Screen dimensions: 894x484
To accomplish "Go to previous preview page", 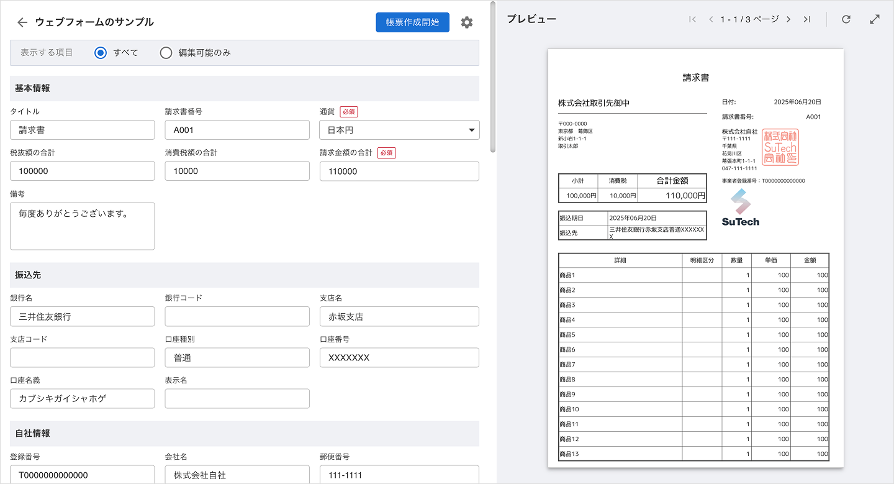I will (711, 19).
